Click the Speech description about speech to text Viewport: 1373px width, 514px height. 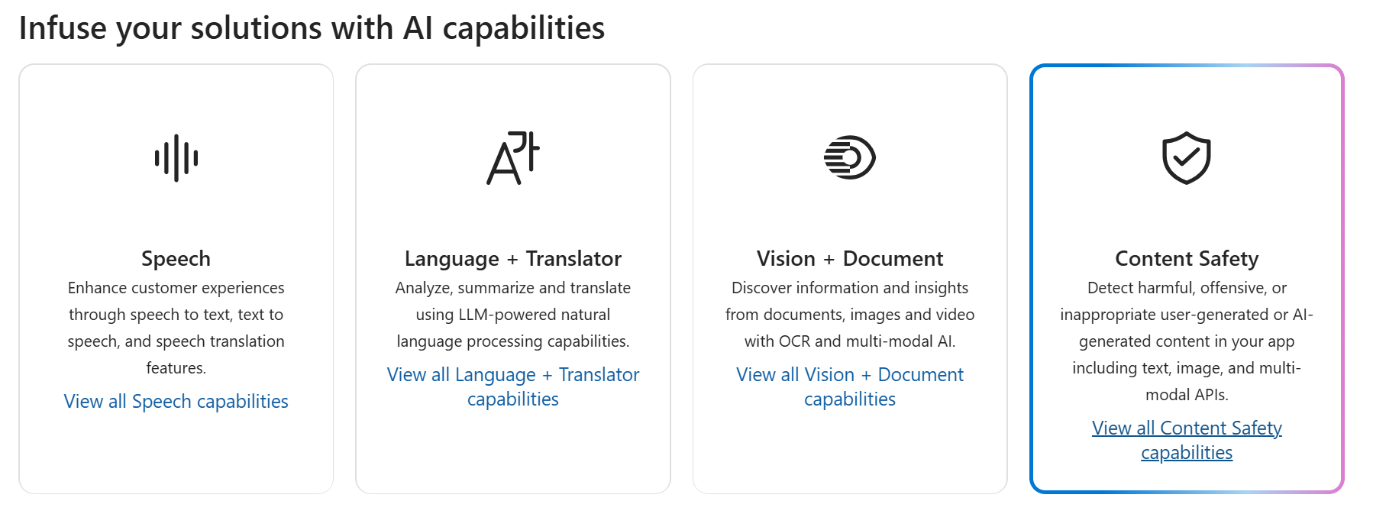(176, 328)
